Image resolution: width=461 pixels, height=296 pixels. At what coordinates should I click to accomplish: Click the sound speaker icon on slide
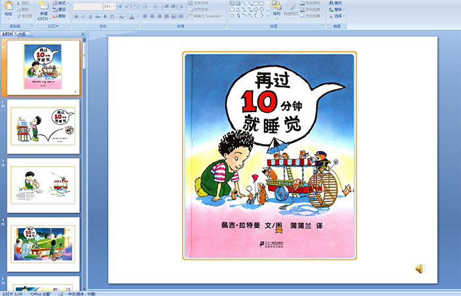click(x=420, y=268)
